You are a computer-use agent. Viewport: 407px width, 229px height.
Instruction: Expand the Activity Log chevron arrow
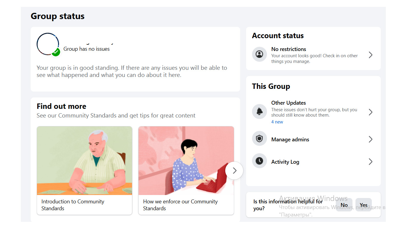(x=370, y=162)
